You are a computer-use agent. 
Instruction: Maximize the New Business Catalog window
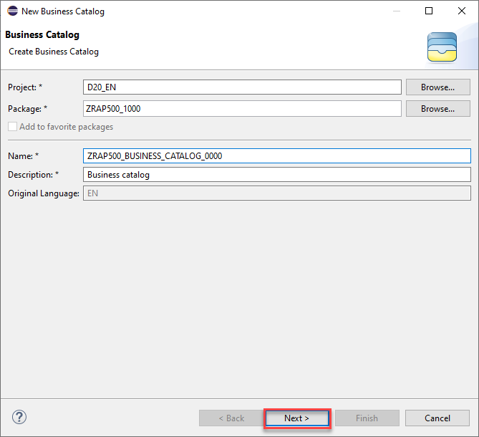click(x=429, y=11)
